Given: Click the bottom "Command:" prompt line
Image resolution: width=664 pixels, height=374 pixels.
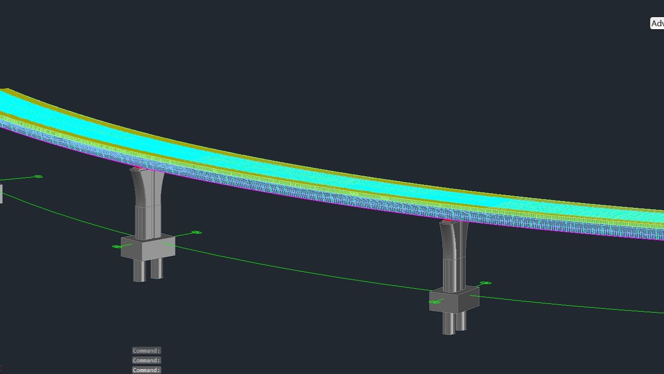Looking at the screenshot, I should (x=146, y=370).
